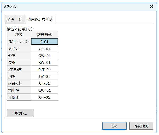This screenshot has width=159, height=135.
Task: Confirm the dialog with OK
Action: [114, 126]
